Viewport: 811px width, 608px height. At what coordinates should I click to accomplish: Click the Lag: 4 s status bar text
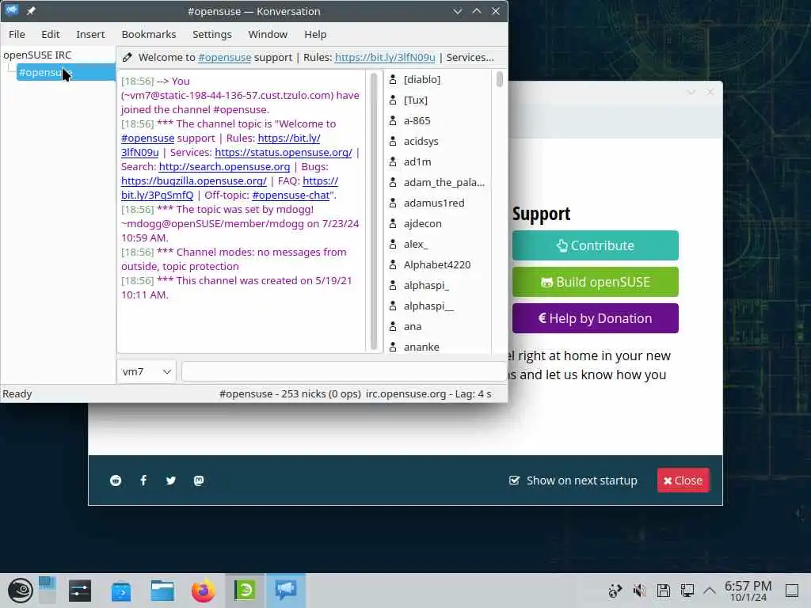(473, 394)
